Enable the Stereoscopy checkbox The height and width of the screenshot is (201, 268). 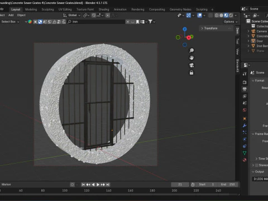point(257,165)
